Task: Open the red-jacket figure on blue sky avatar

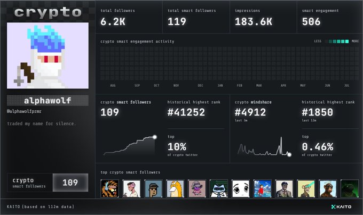Action: [x=262, y=188]
